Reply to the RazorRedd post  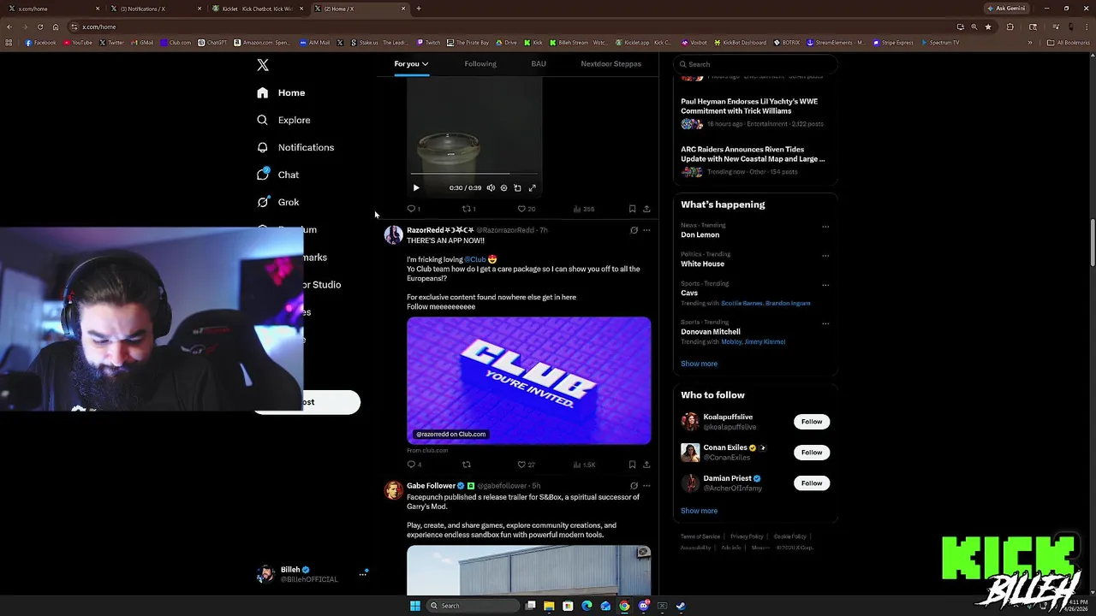(x=414, y=465)
